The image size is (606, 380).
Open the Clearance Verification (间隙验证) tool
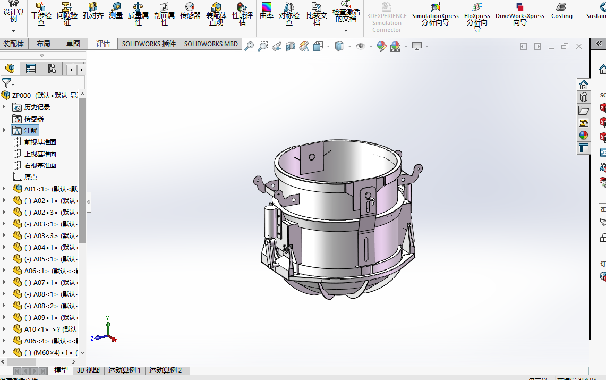tap(67, 14)
